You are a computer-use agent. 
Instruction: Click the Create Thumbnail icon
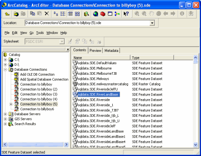point(191,13)
